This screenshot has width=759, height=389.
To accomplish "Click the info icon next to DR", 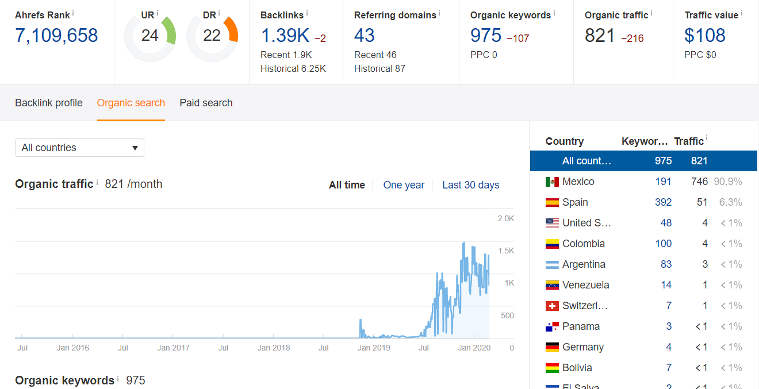I will pyautogui.click(x=219, y=13).
